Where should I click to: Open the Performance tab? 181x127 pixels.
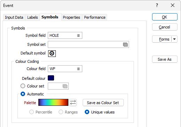(x=95, y=17)
